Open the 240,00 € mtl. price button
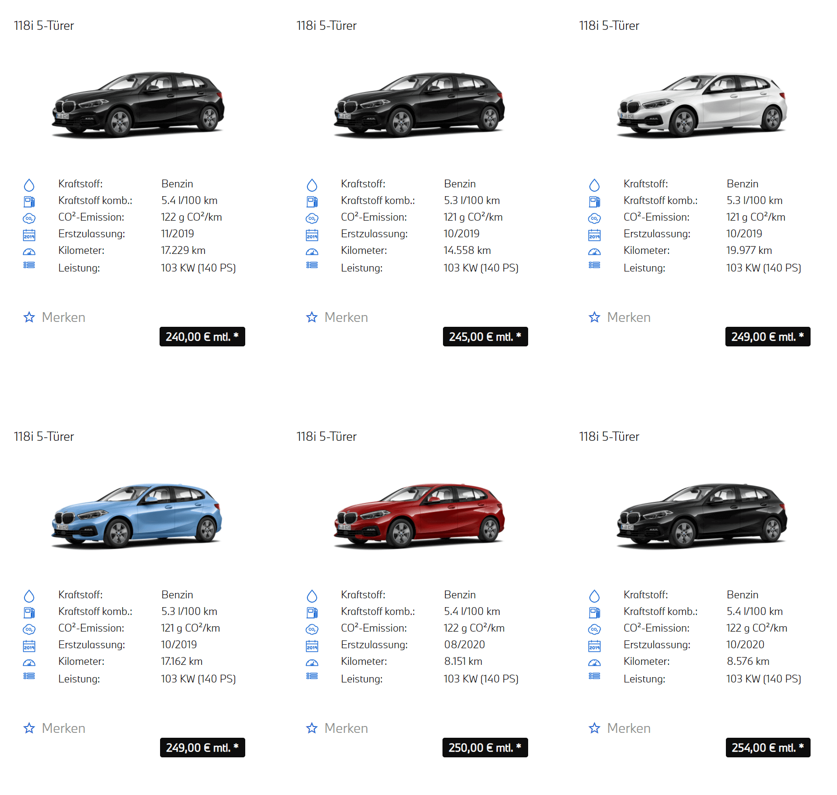Image resolution: width=837 pixels, height=795 pixels. coord(202,337)
